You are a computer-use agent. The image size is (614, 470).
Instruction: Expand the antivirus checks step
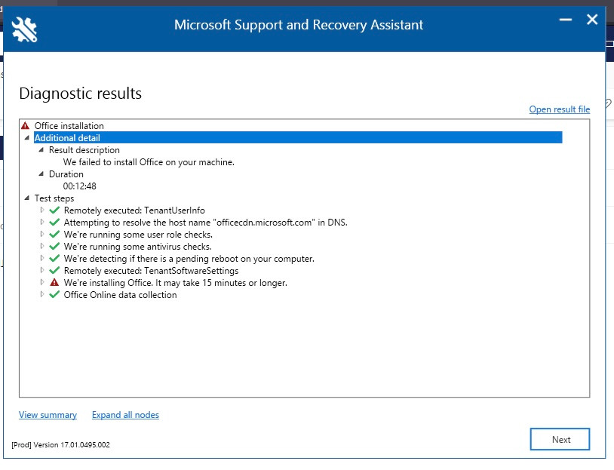click(42, 246)
